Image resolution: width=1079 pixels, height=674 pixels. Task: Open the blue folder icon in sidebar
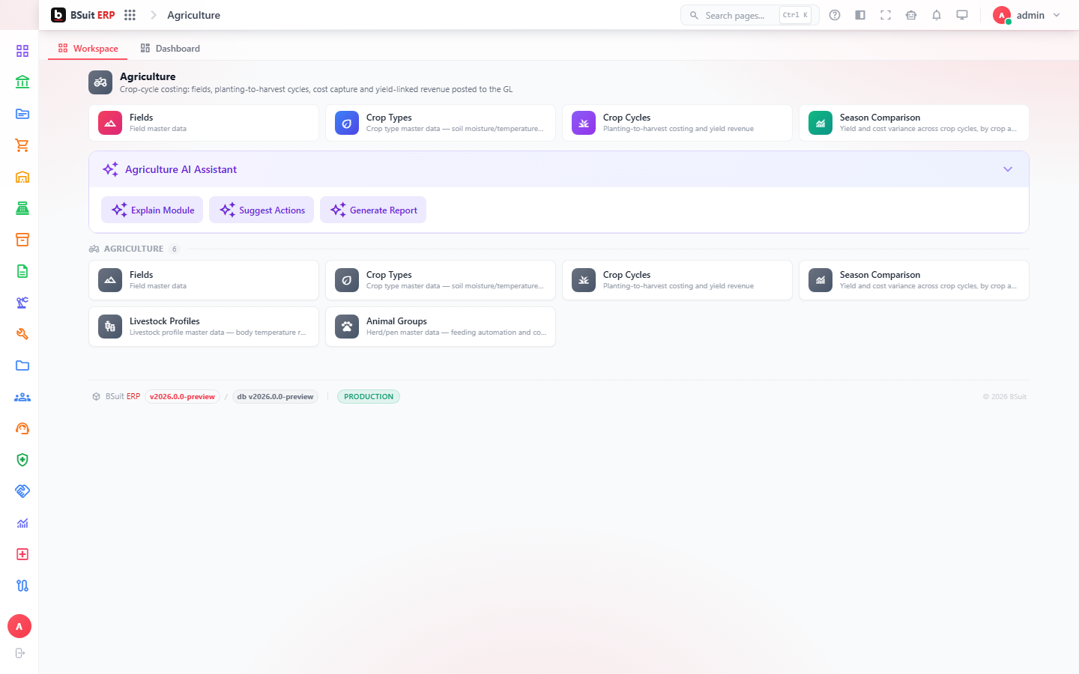(x=22, y=365)
